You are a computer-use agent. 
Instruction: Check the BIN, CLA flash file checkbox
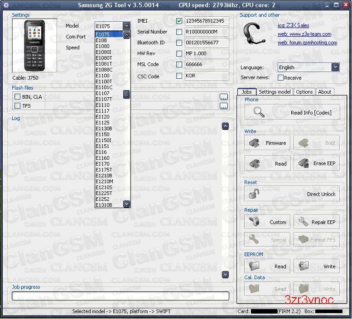click(17, 97)
